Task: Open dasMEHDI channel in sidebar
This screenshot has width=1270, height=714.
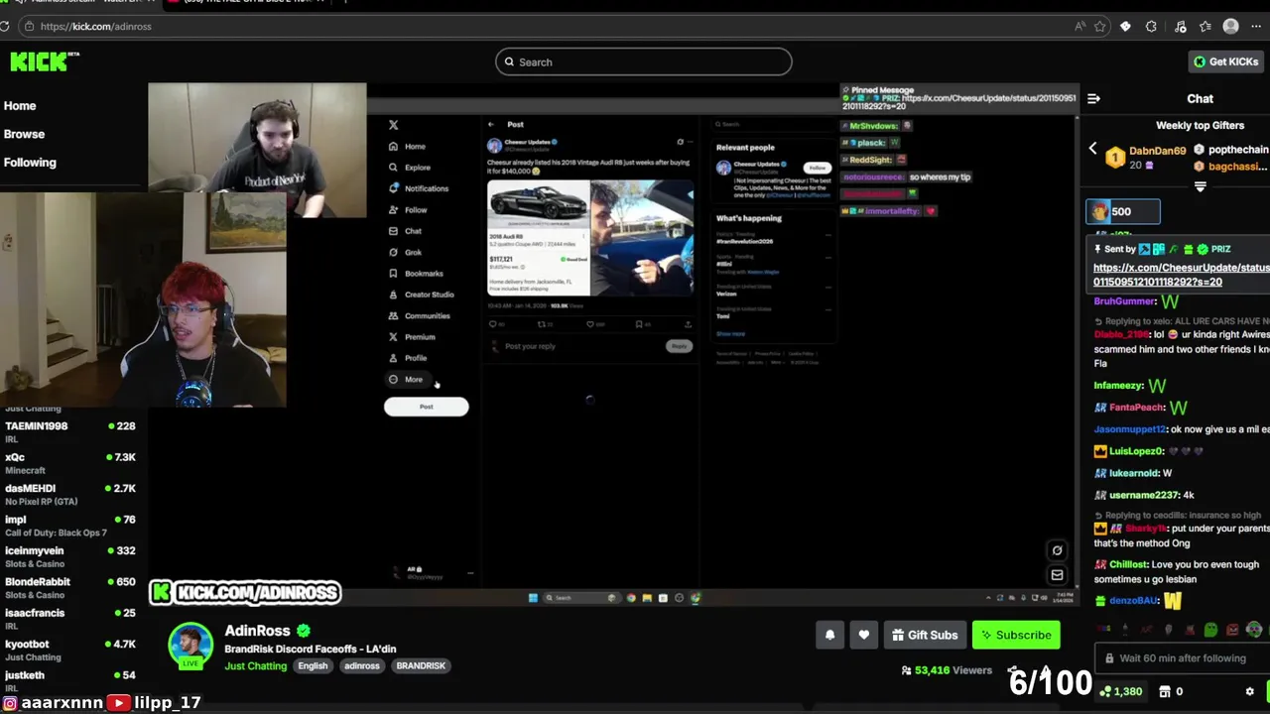Action: (69, 494)
